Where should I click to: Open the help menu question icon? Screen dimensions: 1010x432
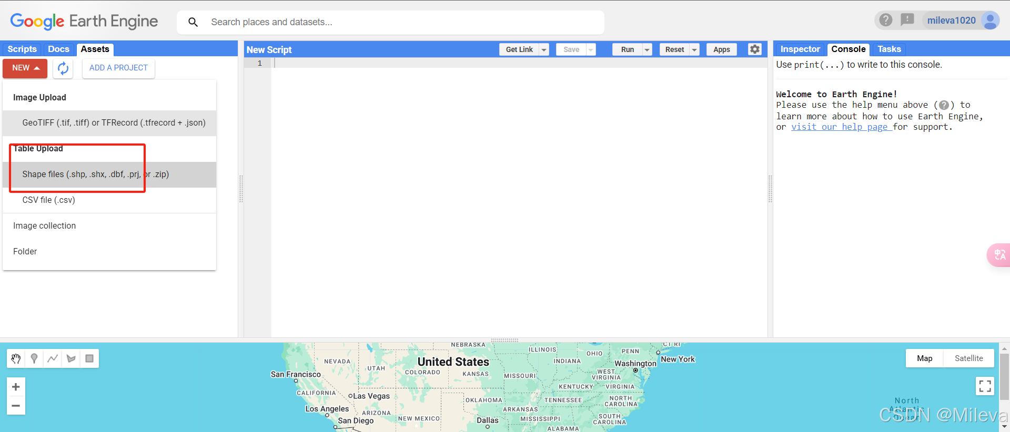(886, 20)
